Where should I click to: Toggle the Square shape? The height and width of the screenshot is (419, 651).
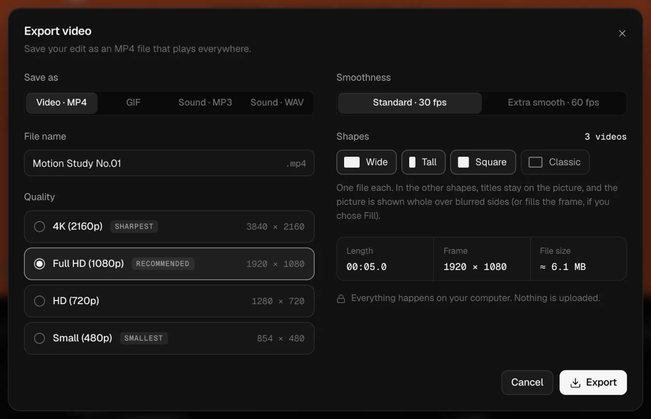point(483,162)
